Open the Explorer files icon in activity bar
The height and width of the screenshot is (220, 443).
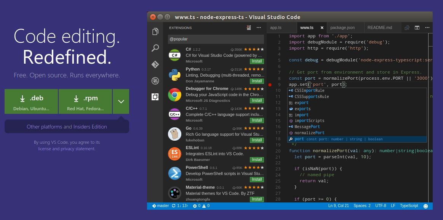(x=155, y=31)
